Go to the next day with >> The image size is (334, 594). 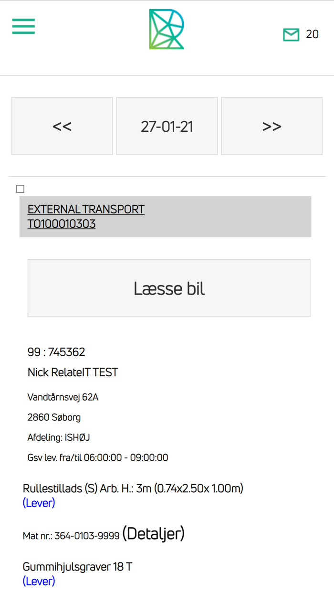271,126
